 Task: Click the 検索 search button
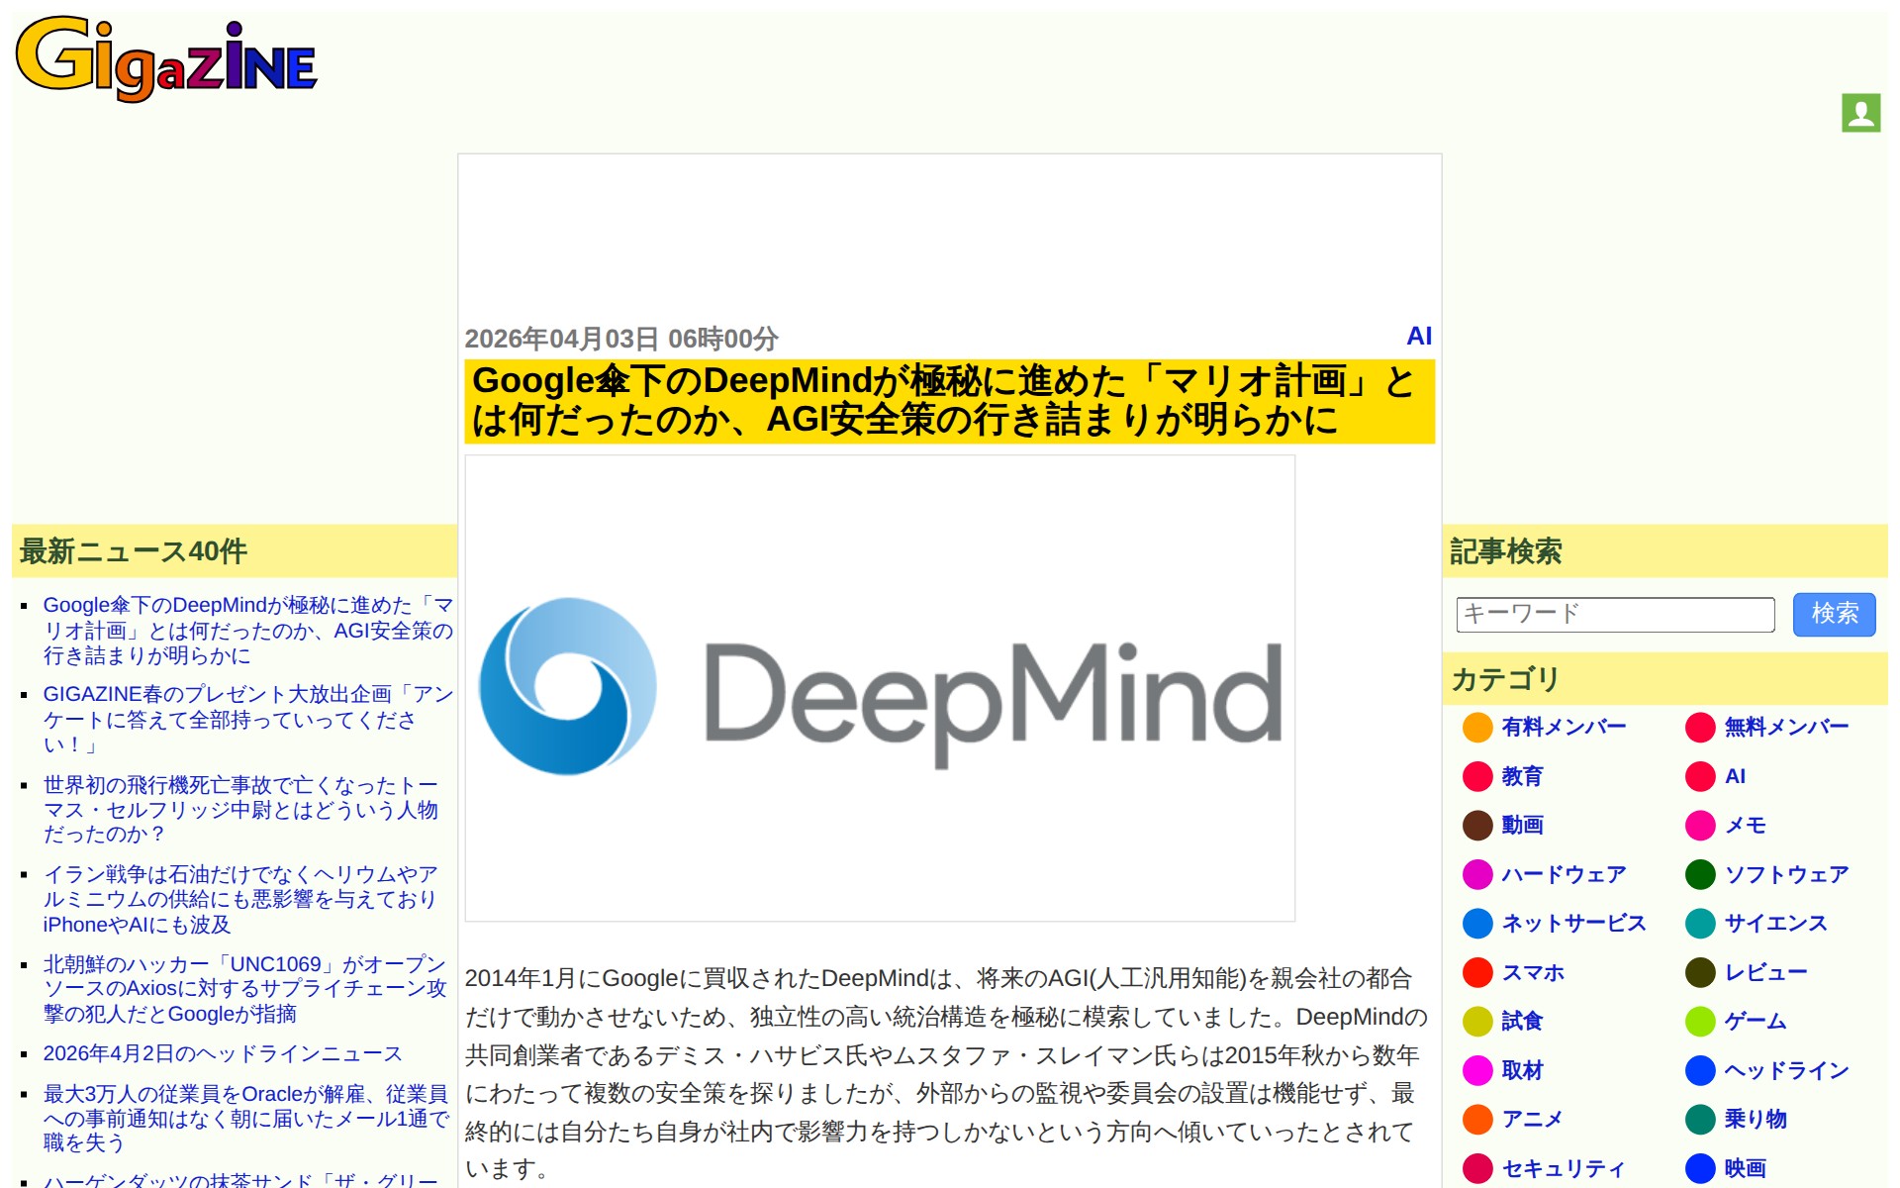click(1834, 615)
